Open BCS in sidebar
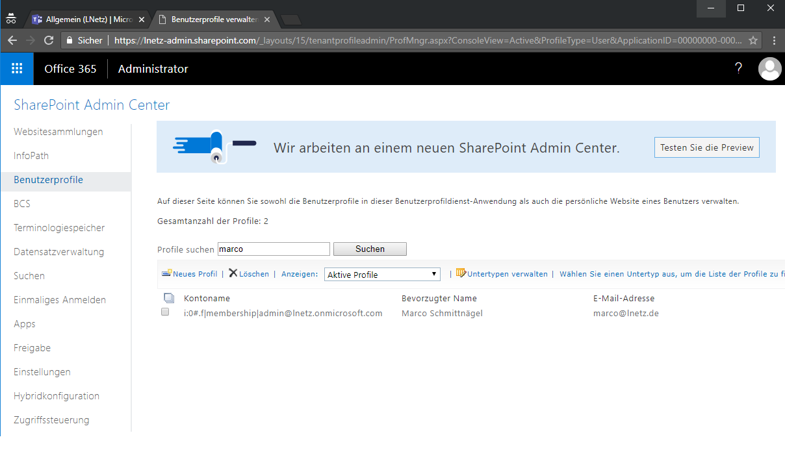785x472 pixels. pyautogui.click(x=22, y=204)
